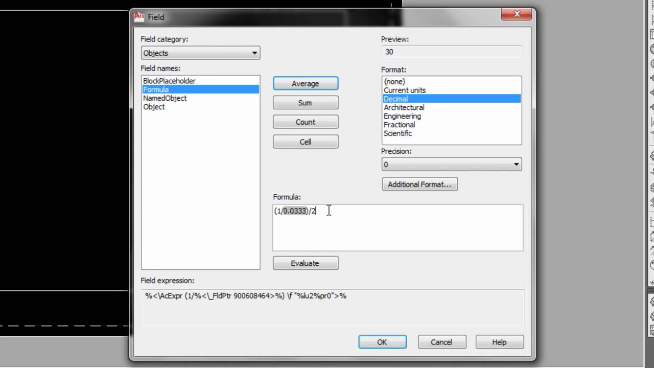
Task: Close the Field dialog window
Action: click(517, 14)
